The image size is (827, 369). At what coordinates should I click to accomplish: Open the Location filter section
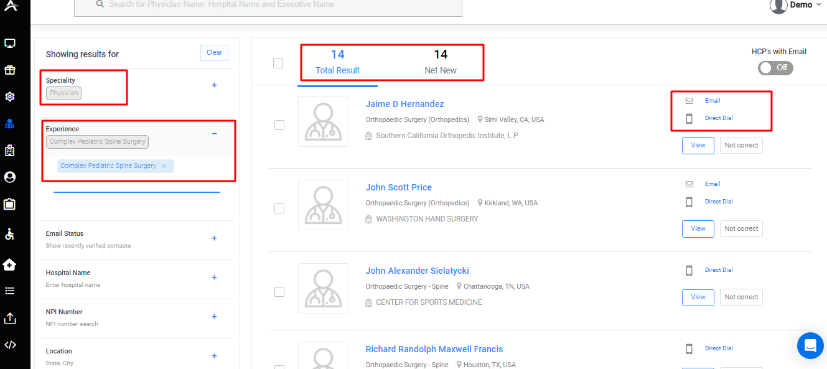tap(214, 355)
